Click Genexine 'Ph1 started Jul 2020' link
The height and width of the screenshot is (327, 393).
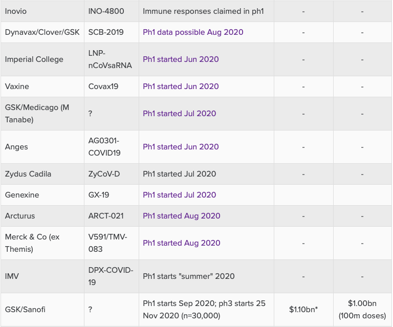tap(179, 195)
